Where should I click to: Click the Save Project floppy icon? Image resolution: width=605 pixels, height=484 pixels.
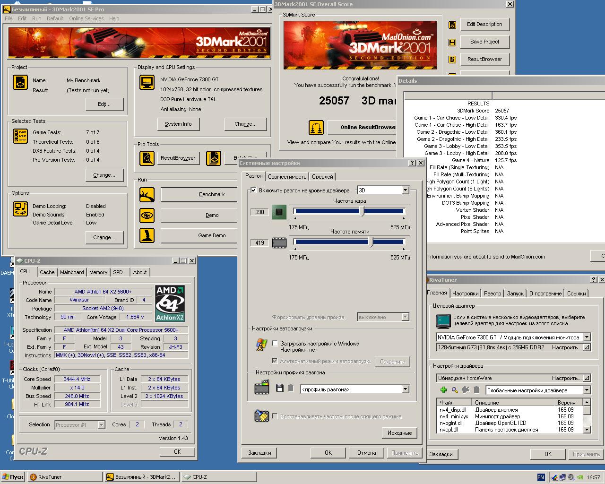pos(452,42)
